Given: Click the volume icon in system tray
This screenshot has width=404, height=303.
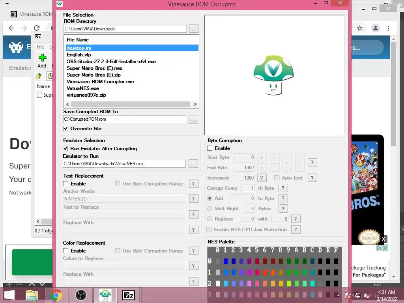Looking at the screenshot, I should [x=367, y=296].
